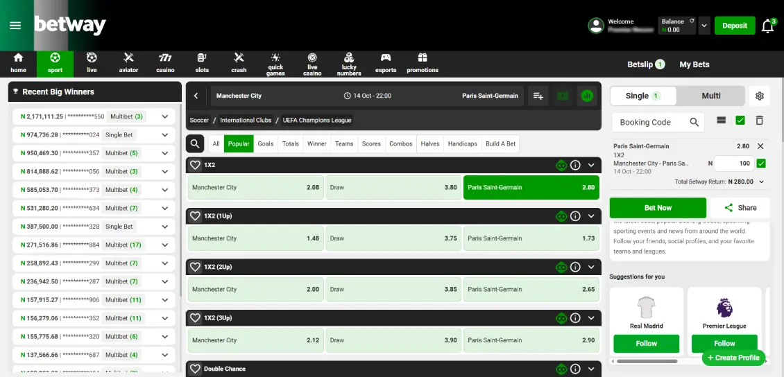The height and width of the screenshot is (377, 784).
Task: Select the Handicaps market tab
Action: (463, 144)
